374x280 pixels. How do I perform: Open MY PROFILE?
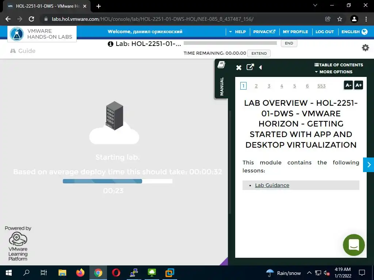(295, 32)
